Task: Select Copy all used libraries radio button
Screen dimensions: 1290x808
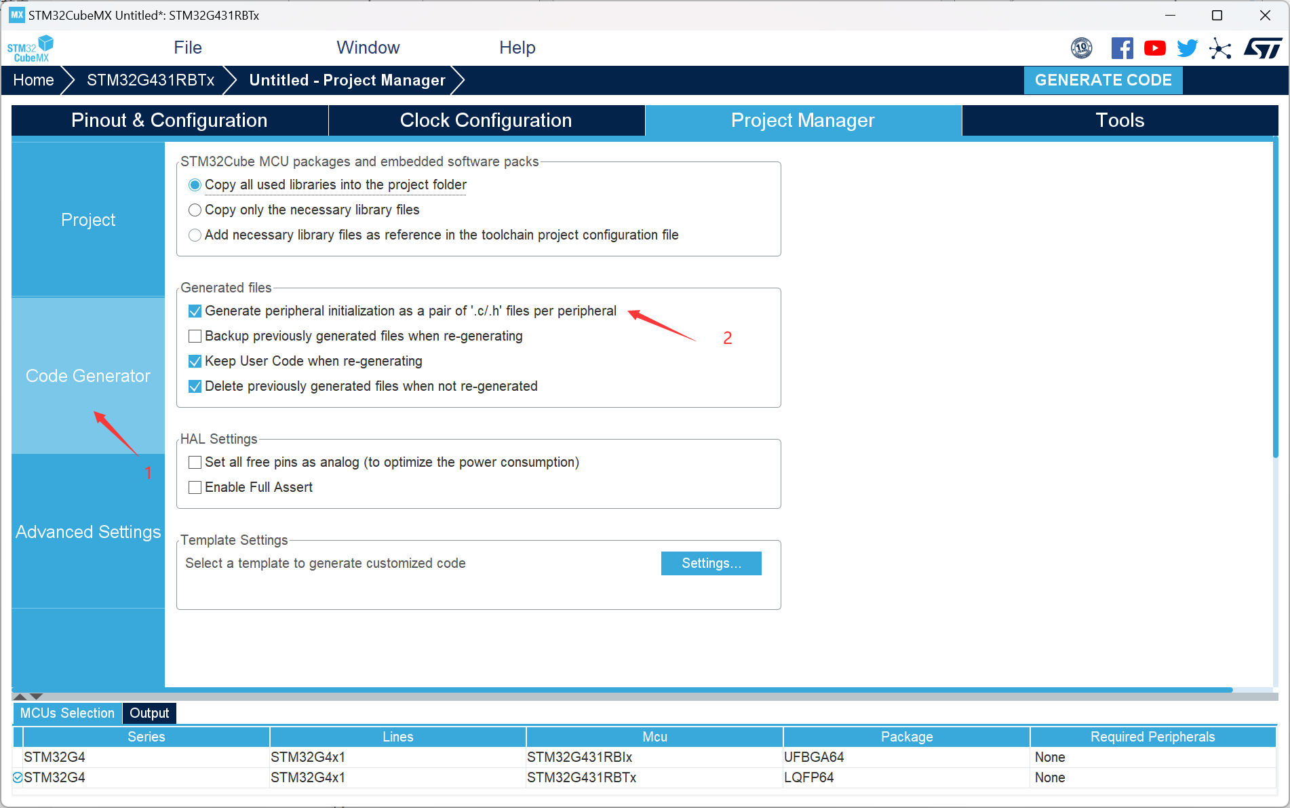Action: (x=195, y=185)
